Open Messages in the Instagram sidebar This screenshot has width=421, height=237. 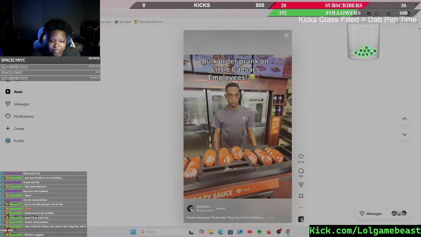coord(21,104)
